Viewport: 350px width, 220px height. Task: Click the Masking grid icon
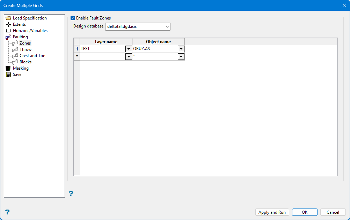[8, 68]
